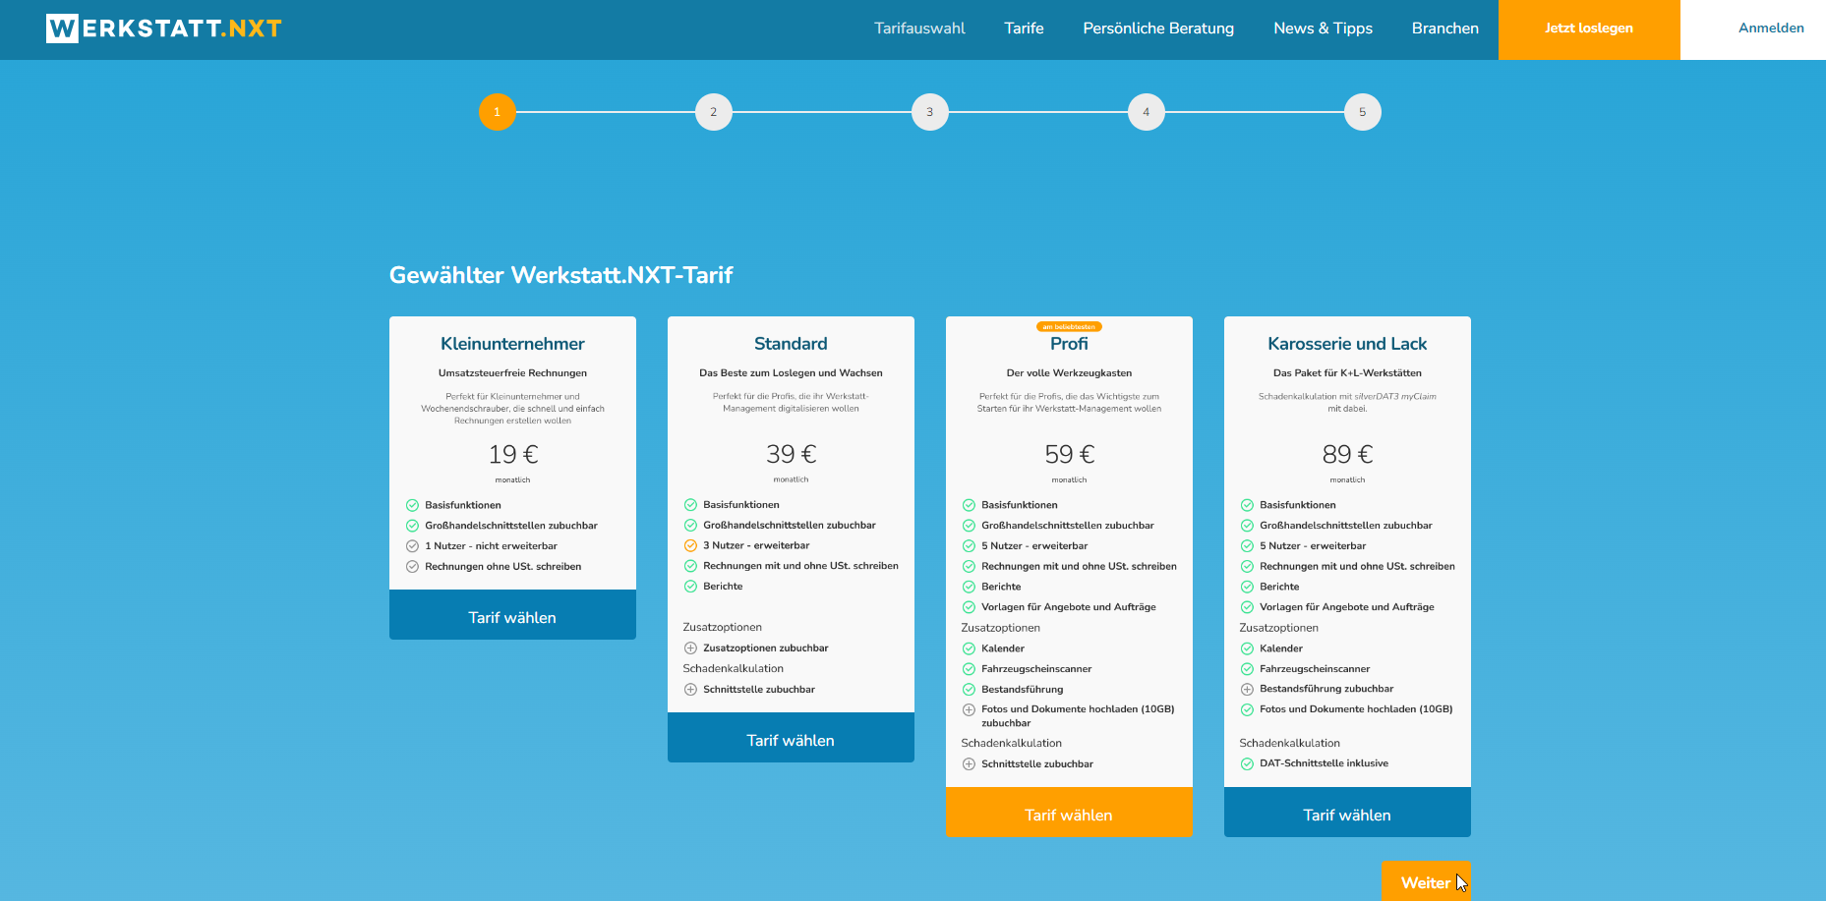Viewport: 1826px width, 901px height.
Task: Click check icon beside Berichte in Karosserie card
Action: (x=1247, y=587)
